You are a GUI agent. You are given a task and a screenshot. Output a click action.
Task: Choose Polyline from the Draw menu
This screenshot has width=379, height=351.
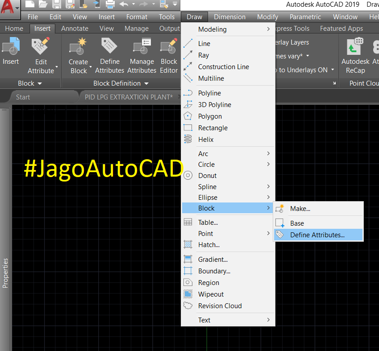228,93
